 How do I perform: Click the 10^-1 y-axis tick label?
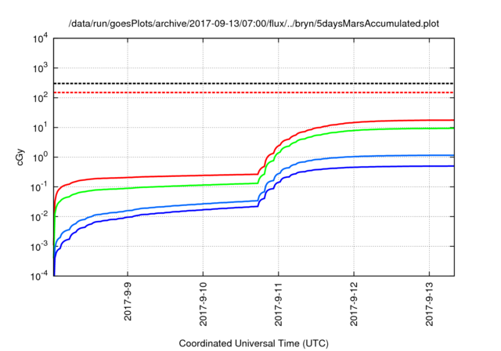pyautogui.click(x=40, y=187)
